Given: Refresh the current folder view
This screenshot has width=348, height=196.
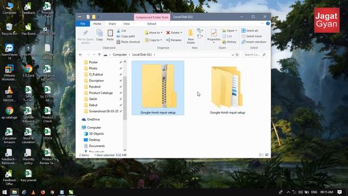Looking at the screenshot, I should coord(237,54).
